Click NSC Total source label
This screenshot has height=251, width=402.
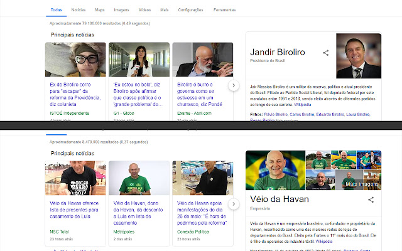(59, 232)
